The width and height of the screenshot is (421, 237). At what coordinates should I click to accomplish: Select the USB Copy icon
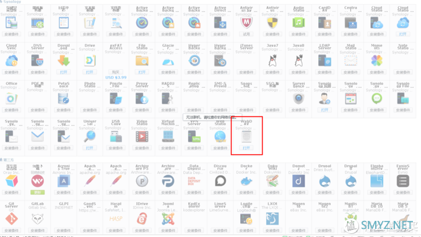pos(116,137)
